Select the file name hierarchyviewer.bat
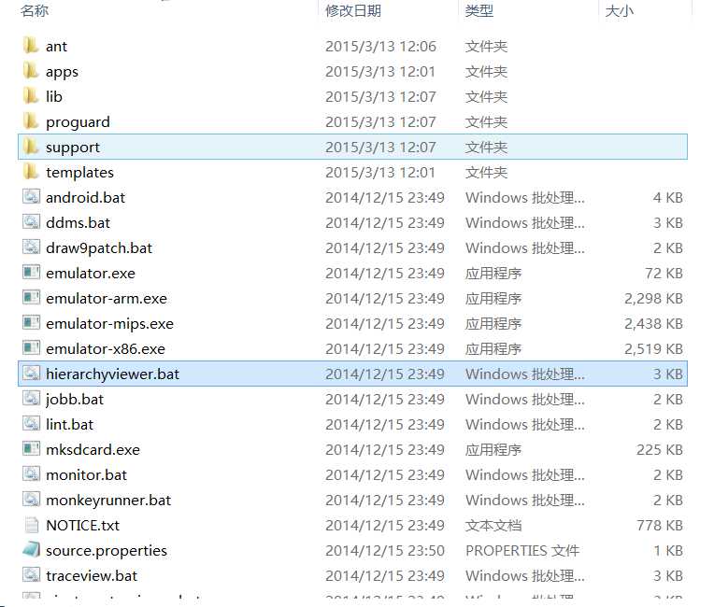714x607 pixels. (x=112, y=374)
